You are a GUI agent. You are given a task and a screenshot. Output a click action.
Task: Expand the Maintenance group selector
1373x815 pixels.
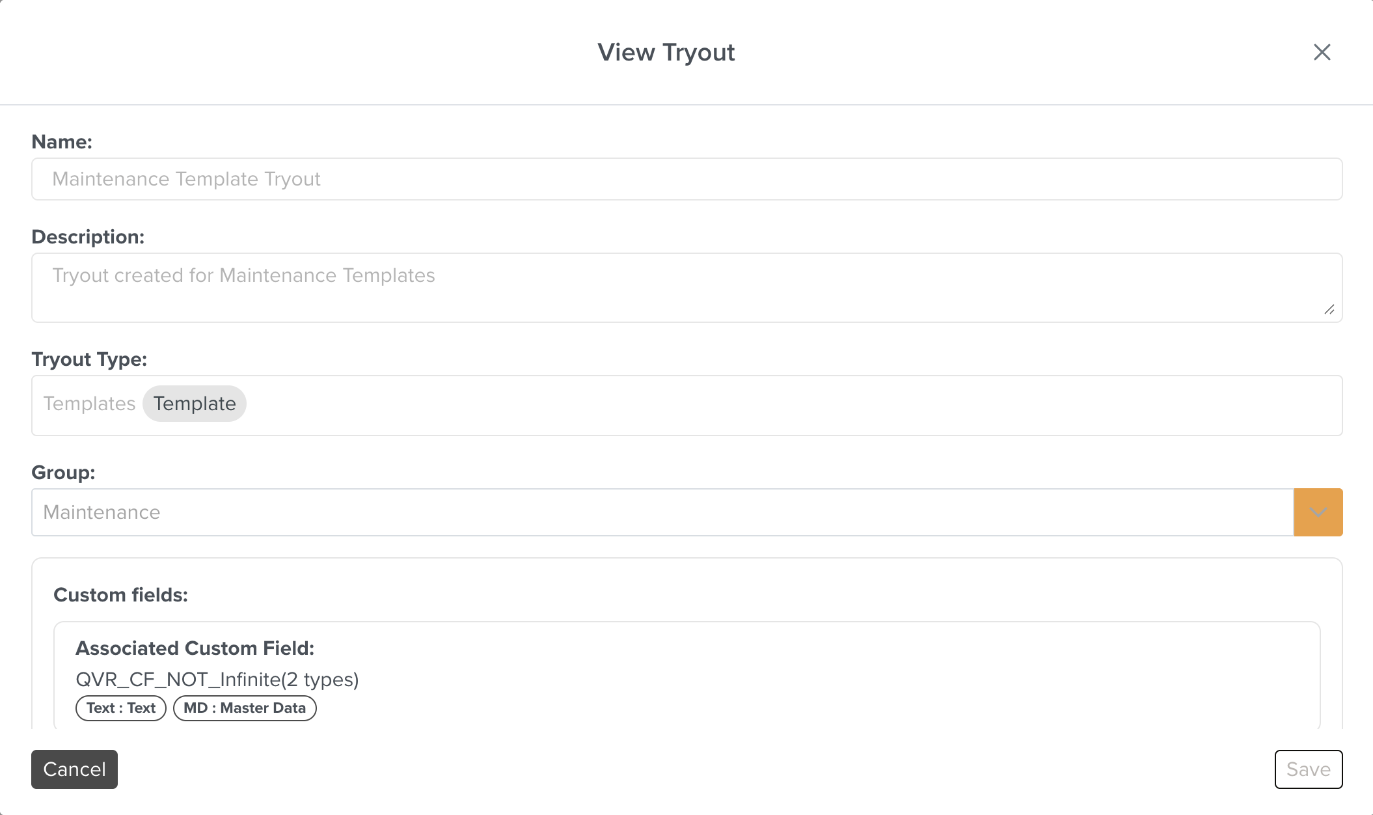click(x=1318, y=512)
